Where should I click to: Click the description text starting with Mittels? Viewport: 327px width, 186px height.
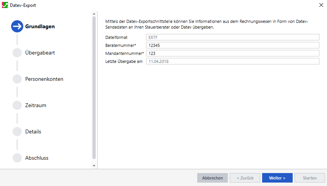(207, 24)
